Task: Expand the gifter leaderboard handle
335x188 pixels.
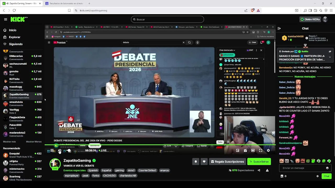Action: pyautogui.click(x=305, y=46)
